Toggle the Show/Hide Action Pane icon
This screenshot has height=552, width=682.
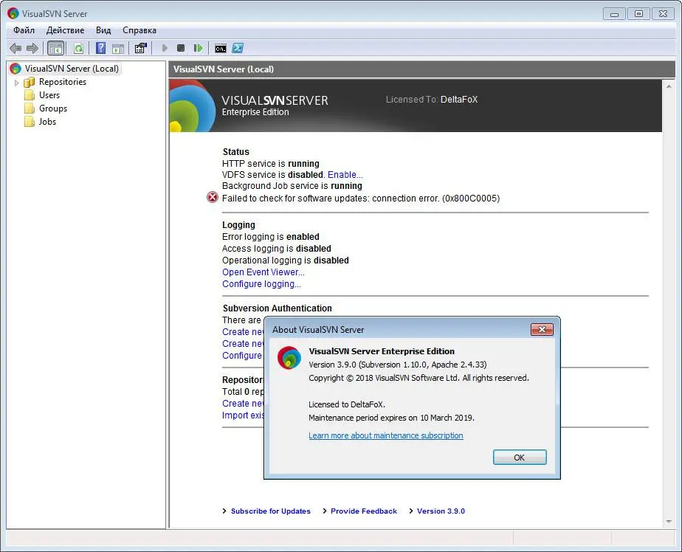[118, 49]
